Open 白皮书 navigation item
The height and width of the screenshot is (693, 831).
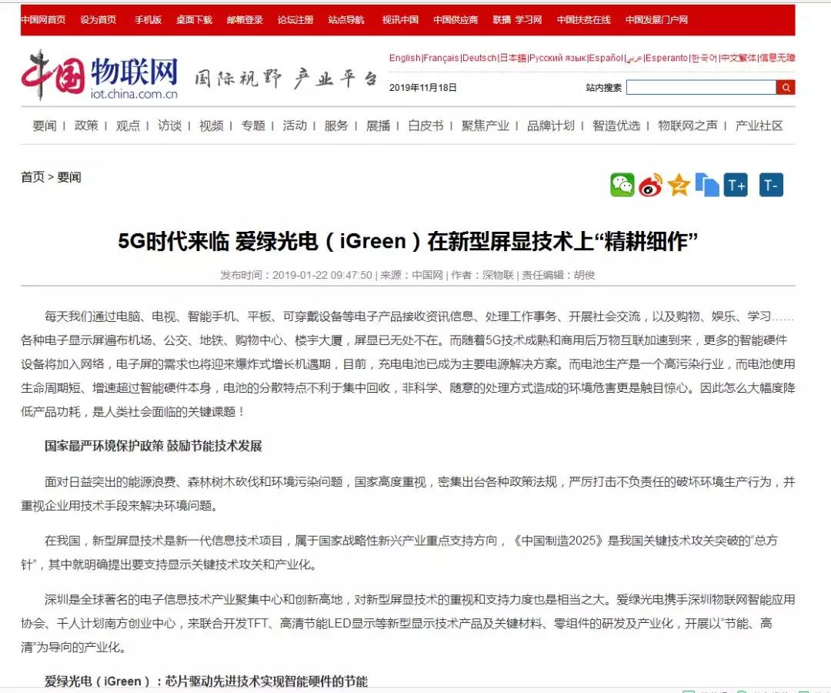click(426, 126)
